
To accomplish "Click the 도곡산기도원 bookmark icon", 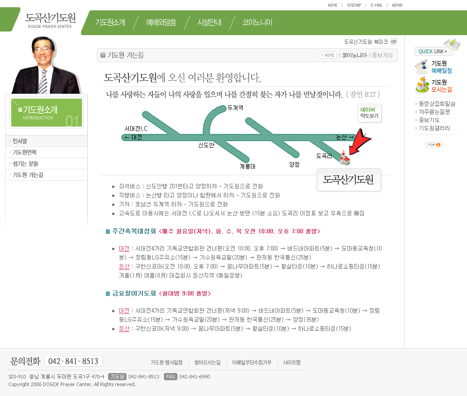I will (394, 42).
